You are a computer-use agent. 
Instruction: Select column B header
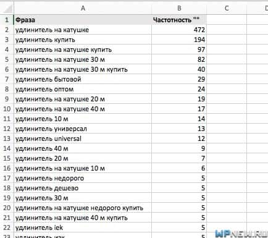click(179, 8)
